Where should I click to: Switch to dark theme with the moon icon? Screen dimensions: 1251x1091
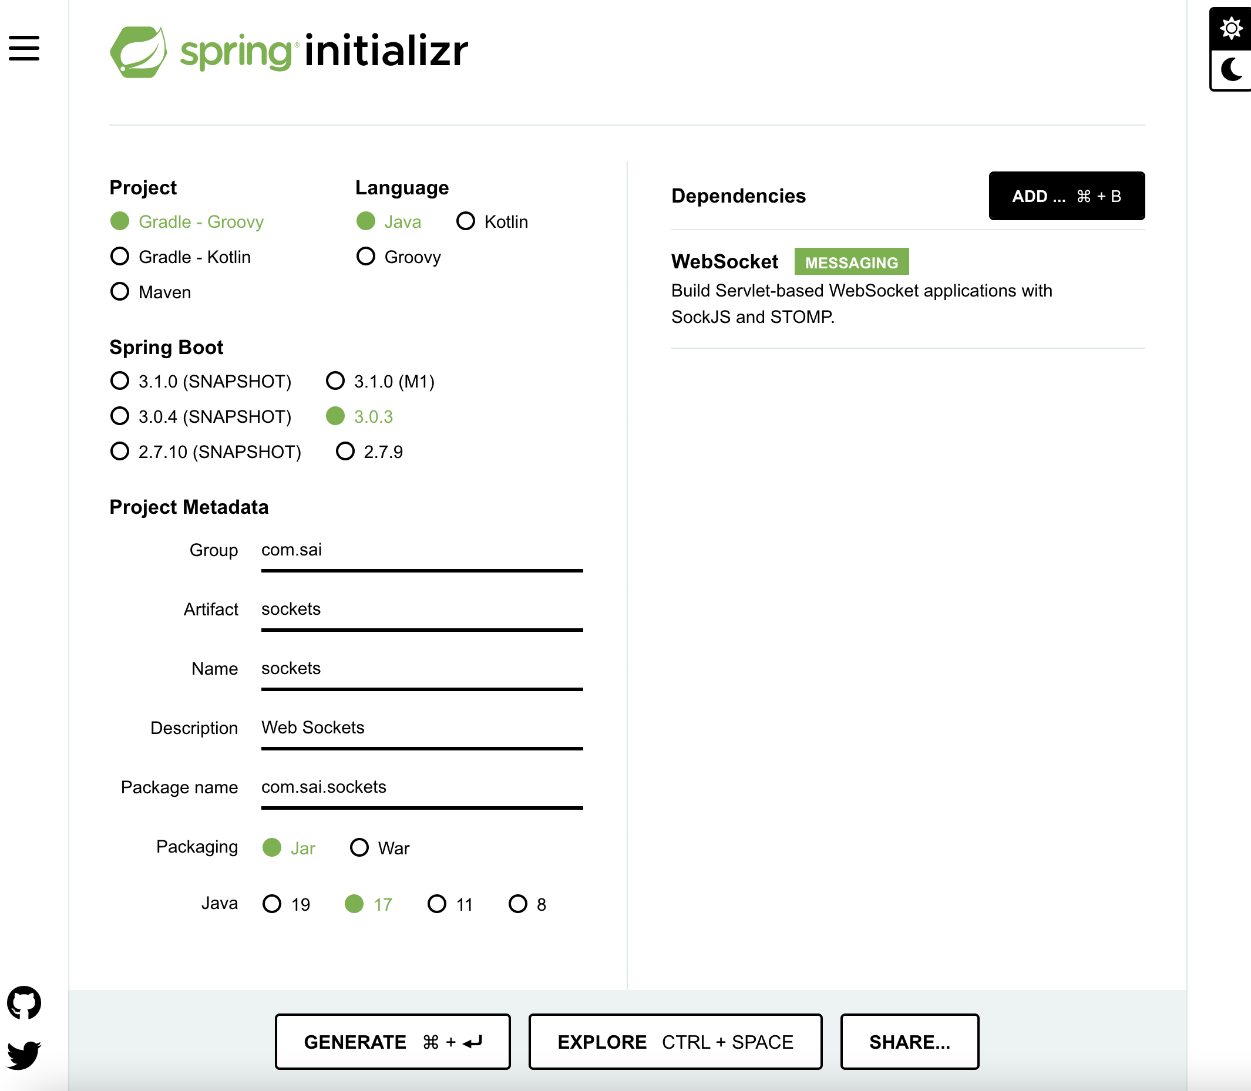[x=1231, y=70]
